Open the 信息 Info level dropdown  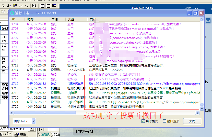click(x=34, y=121)
